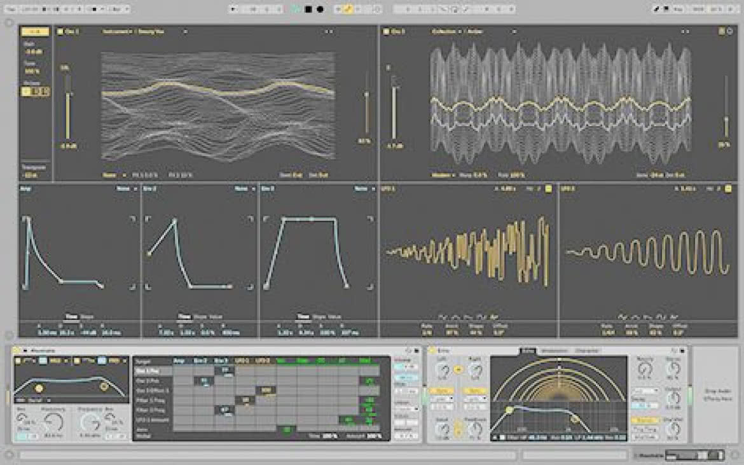Open Osc 1 effect mode None dropdown
The height and width of the screenshot is (465, 744).
tap(114, 175)
